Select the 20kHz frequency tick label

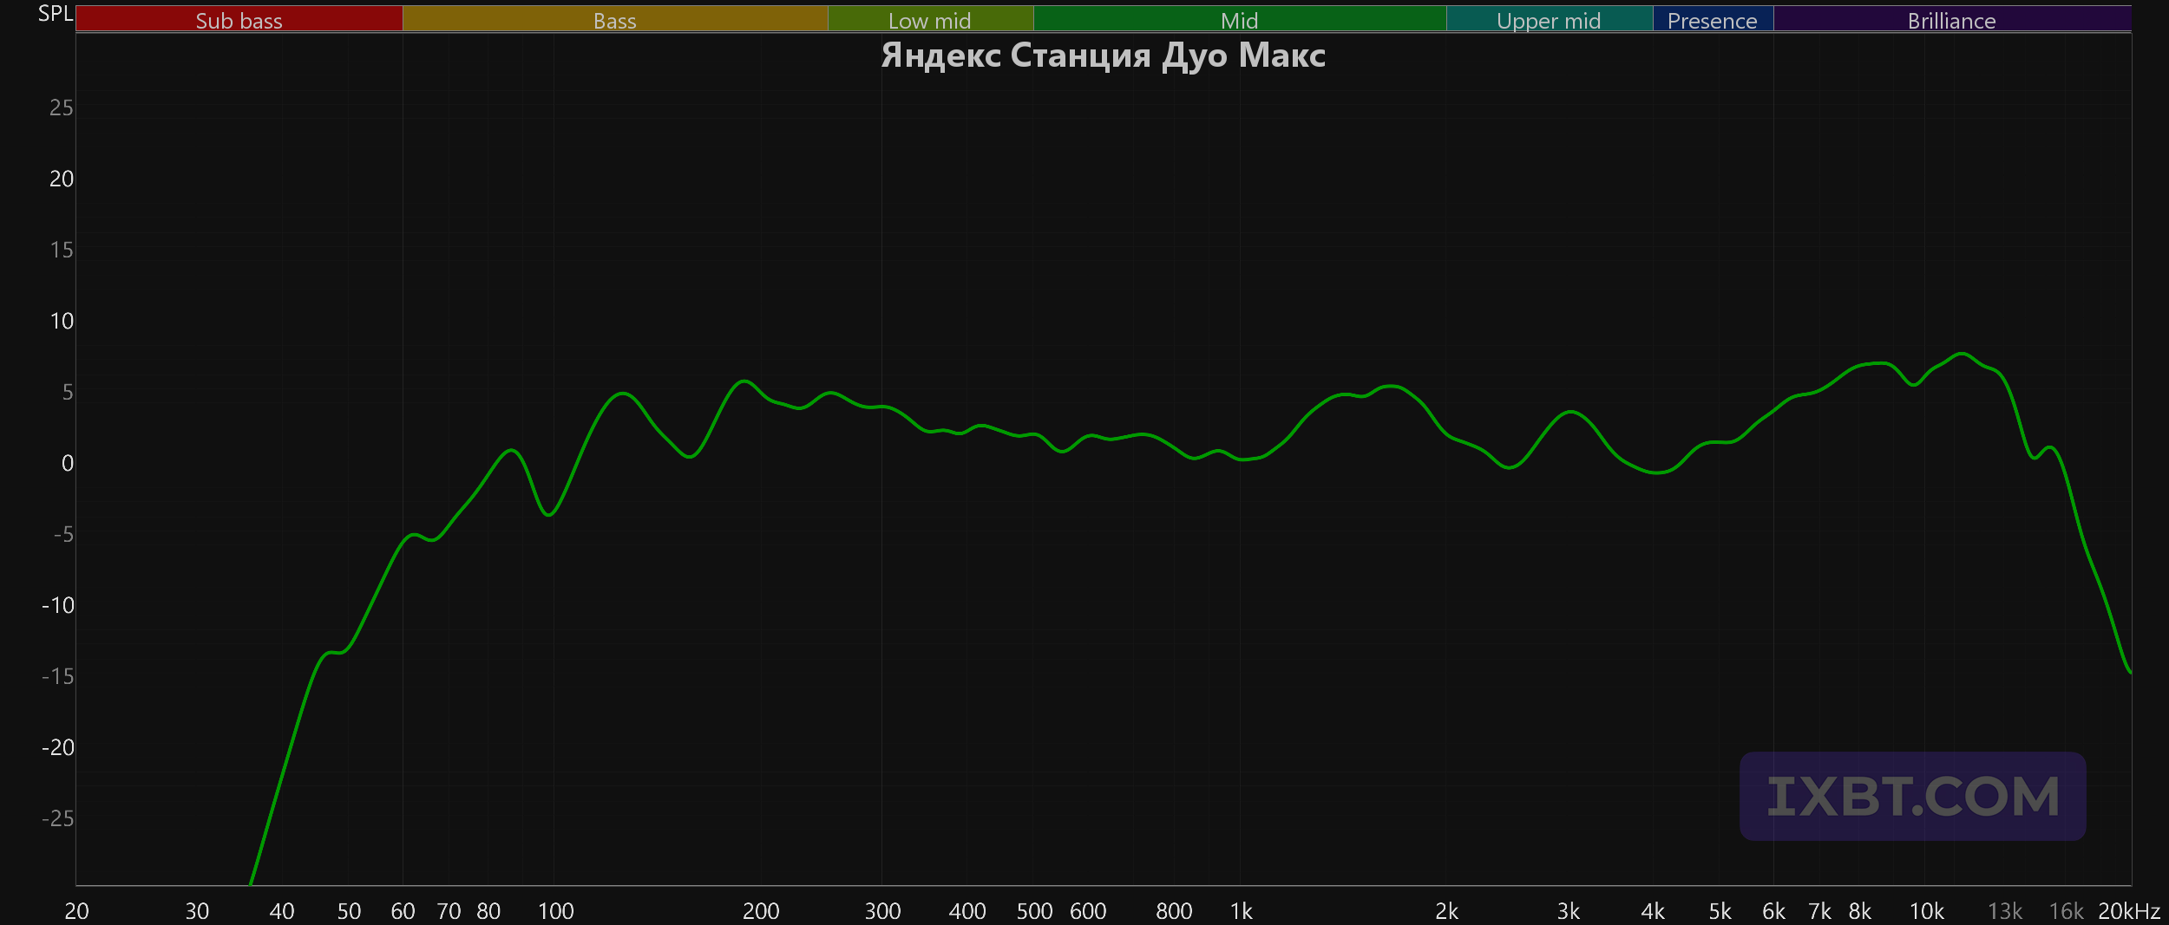pos(2129,911)
